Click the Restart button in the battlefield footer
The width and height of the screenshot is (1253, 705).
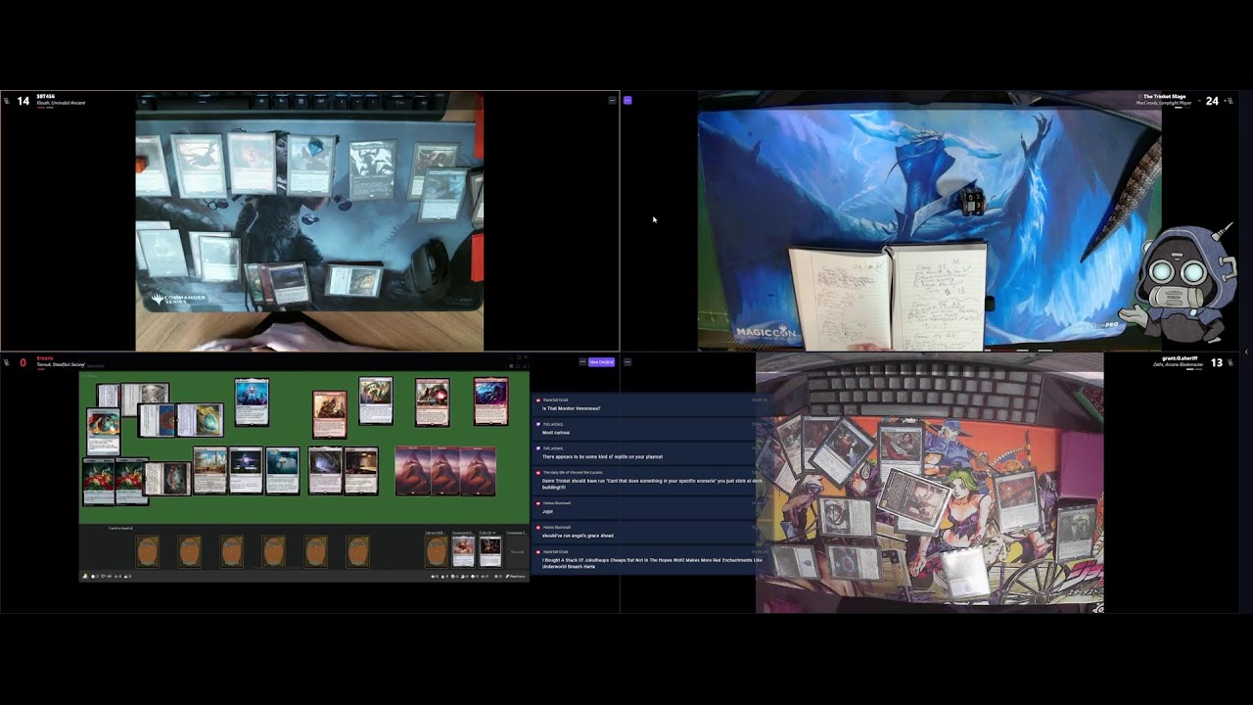(516, 576)
